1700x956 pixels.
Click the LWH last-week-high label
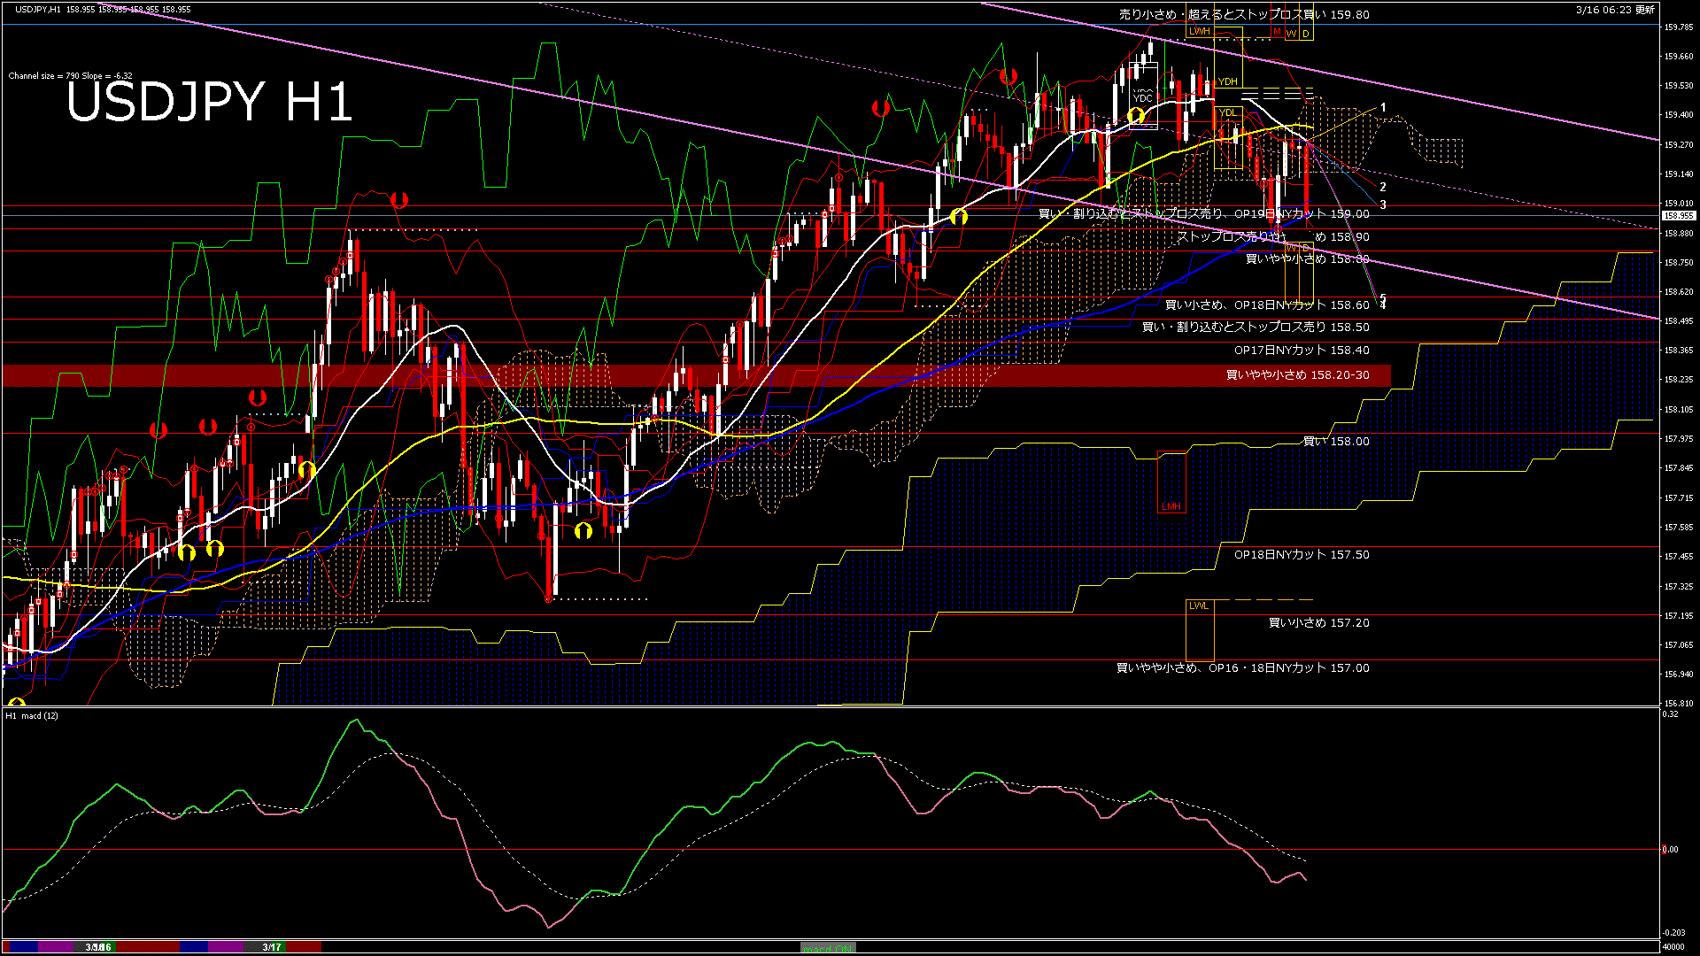point(1199,31)
